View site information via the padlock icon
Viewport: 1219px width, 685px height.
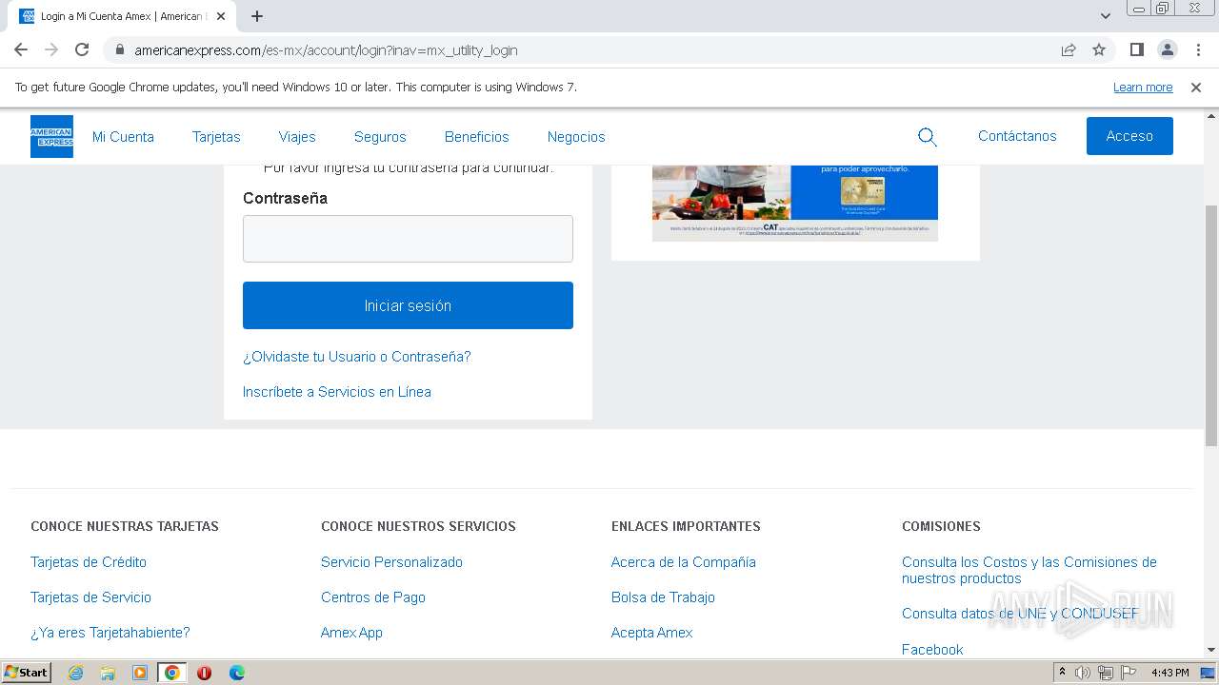click(119, 49)
